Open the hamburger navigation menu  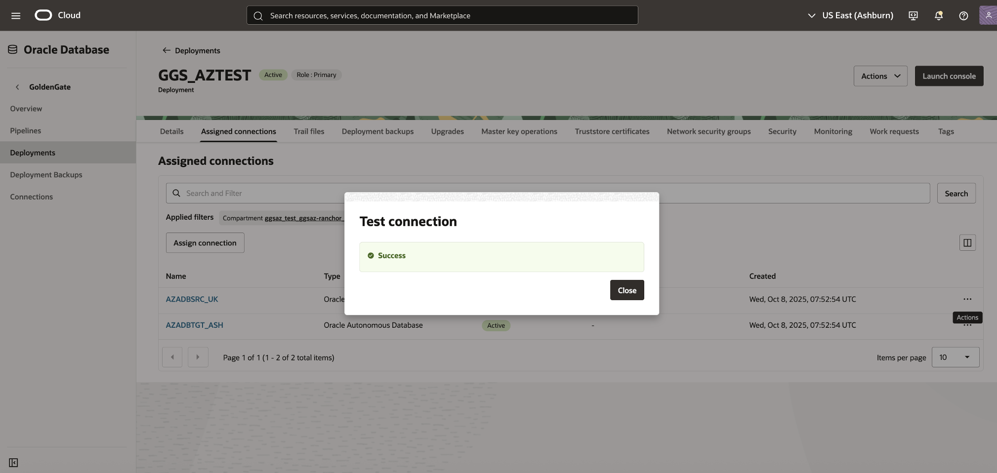tap(16, 15)
